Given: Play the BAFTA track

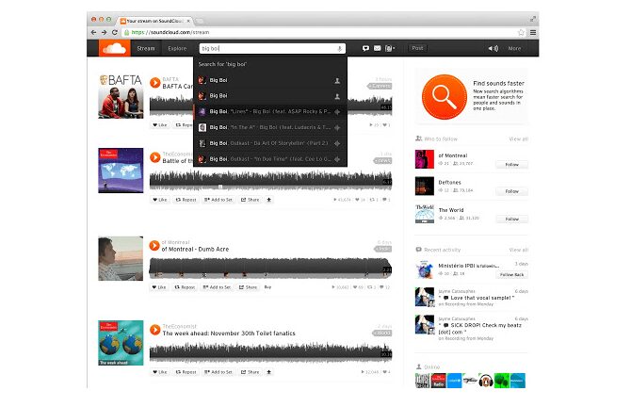Looking at the screenshot, I should point(155,83).
